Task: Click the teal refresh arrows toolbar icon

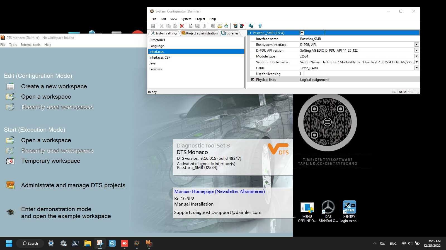Action: (x=251, y=26)
